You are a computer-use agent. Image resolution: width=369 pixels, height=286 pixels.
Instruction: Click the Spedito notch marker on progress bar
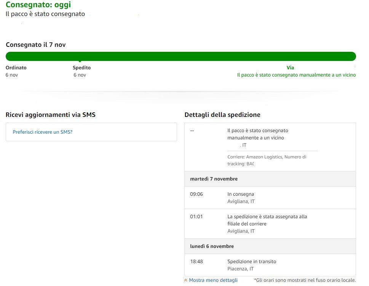80,61
